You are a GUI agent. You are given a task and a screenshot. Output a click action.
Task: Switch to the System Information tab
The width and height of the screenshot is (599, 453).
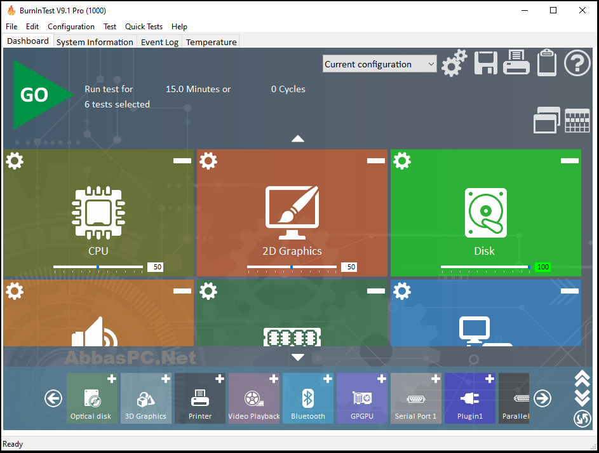95,42
